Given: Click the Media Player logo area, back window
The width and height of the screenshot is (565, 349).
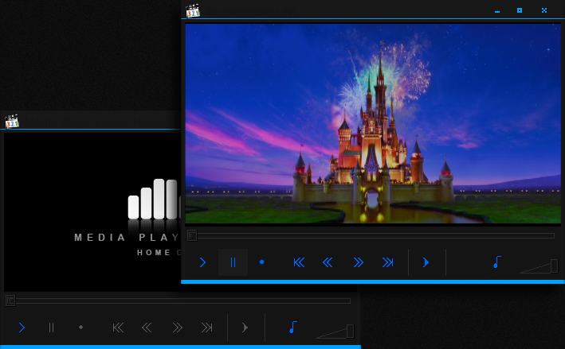Looking at the screenshot, I should coord(92,212).
